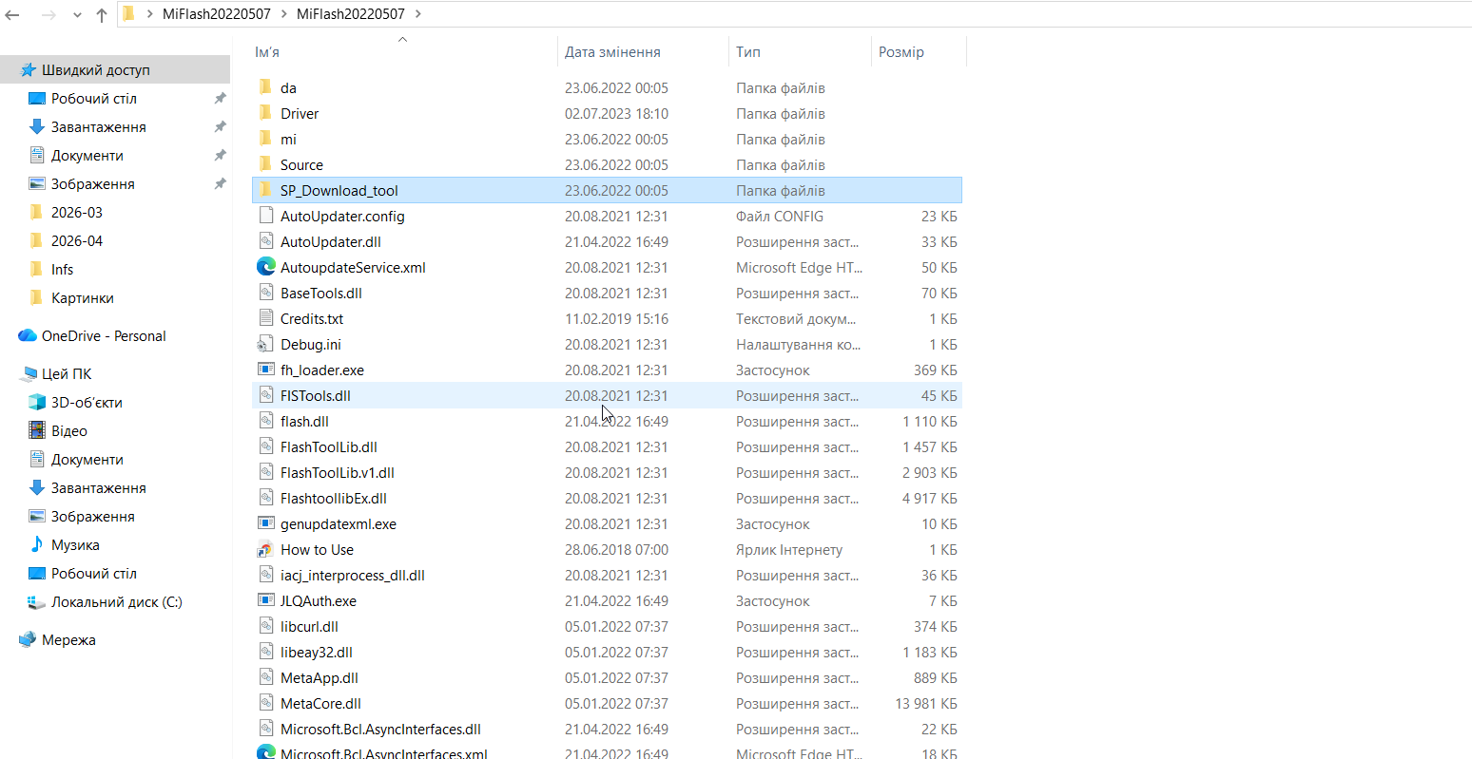
Task: Click the Файл CONFIG type cell
Action: coord(780,217)
